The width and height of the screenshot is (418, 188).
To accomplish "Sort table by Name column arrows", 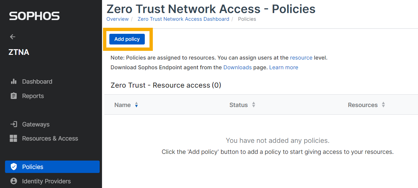I will click(136, 105).
